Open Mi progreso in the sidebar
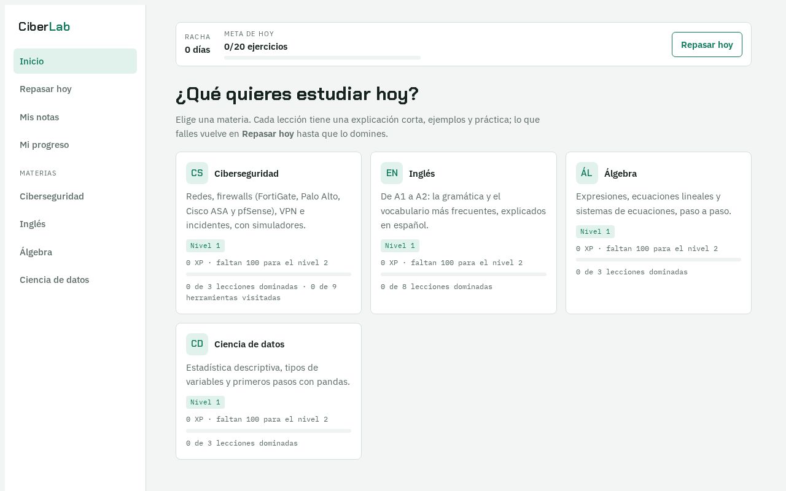Screen dimensions: 786x491 pos(75,145)
